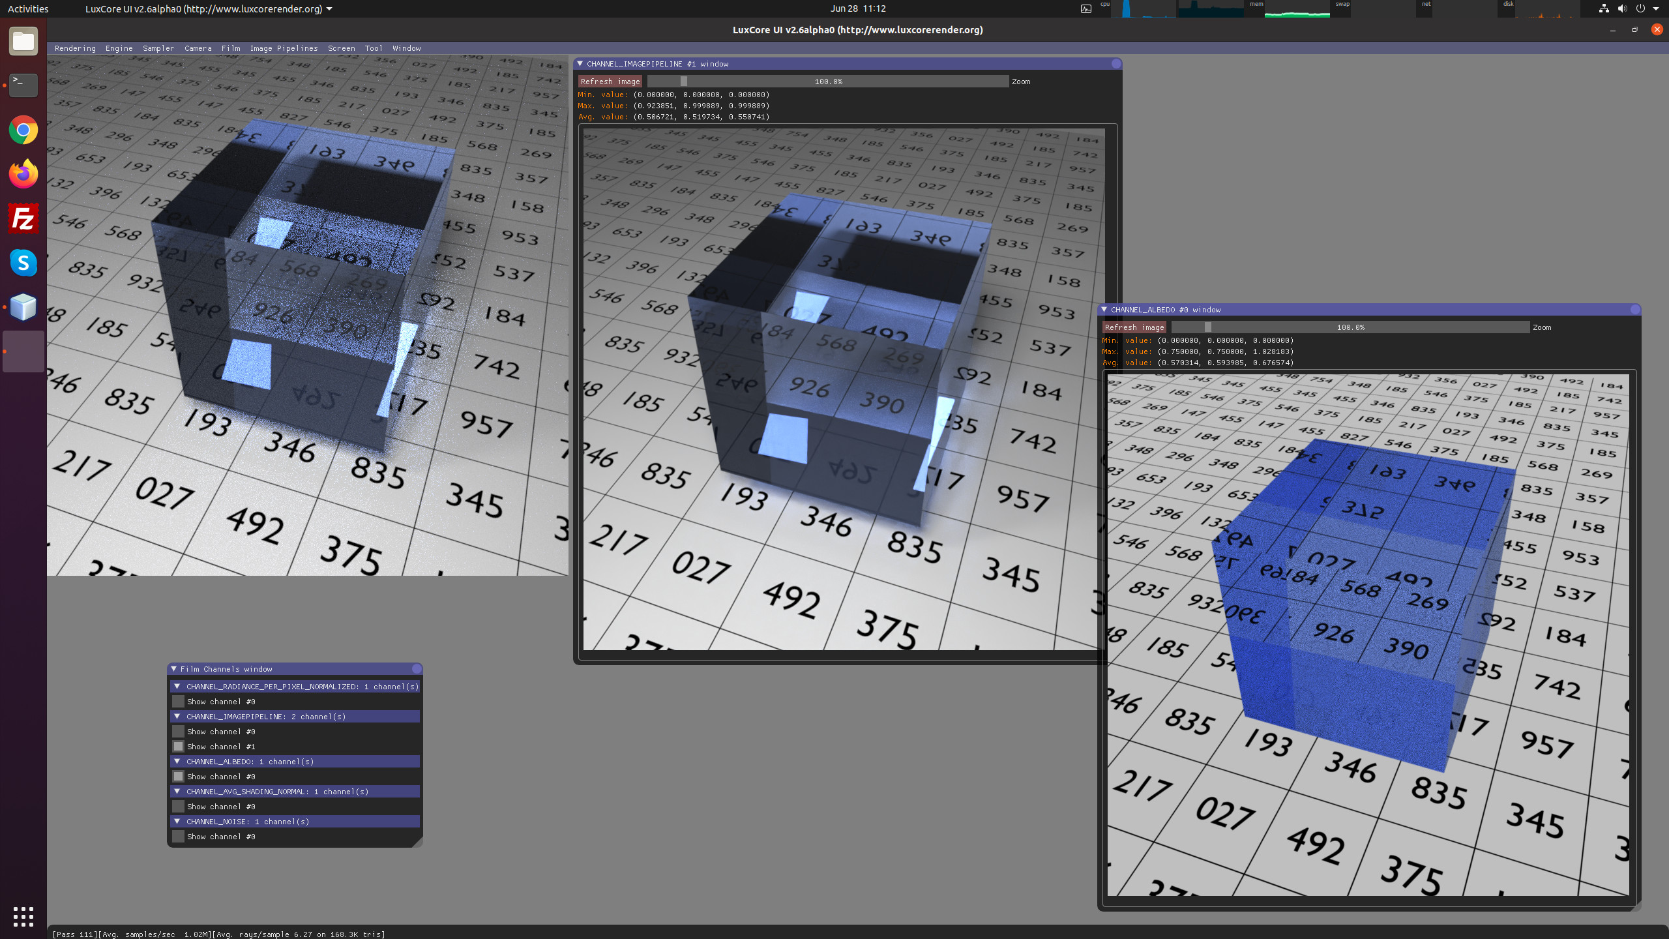Open Skype from the dock
Viewport: 1669px width, 939px height.
[x=23, y=263]
